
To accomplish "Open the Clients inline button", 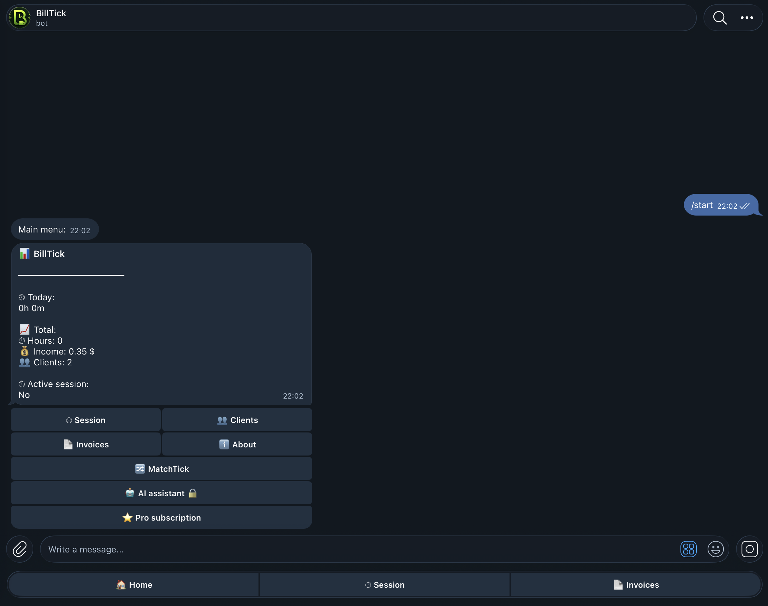I will click(237, 420).
